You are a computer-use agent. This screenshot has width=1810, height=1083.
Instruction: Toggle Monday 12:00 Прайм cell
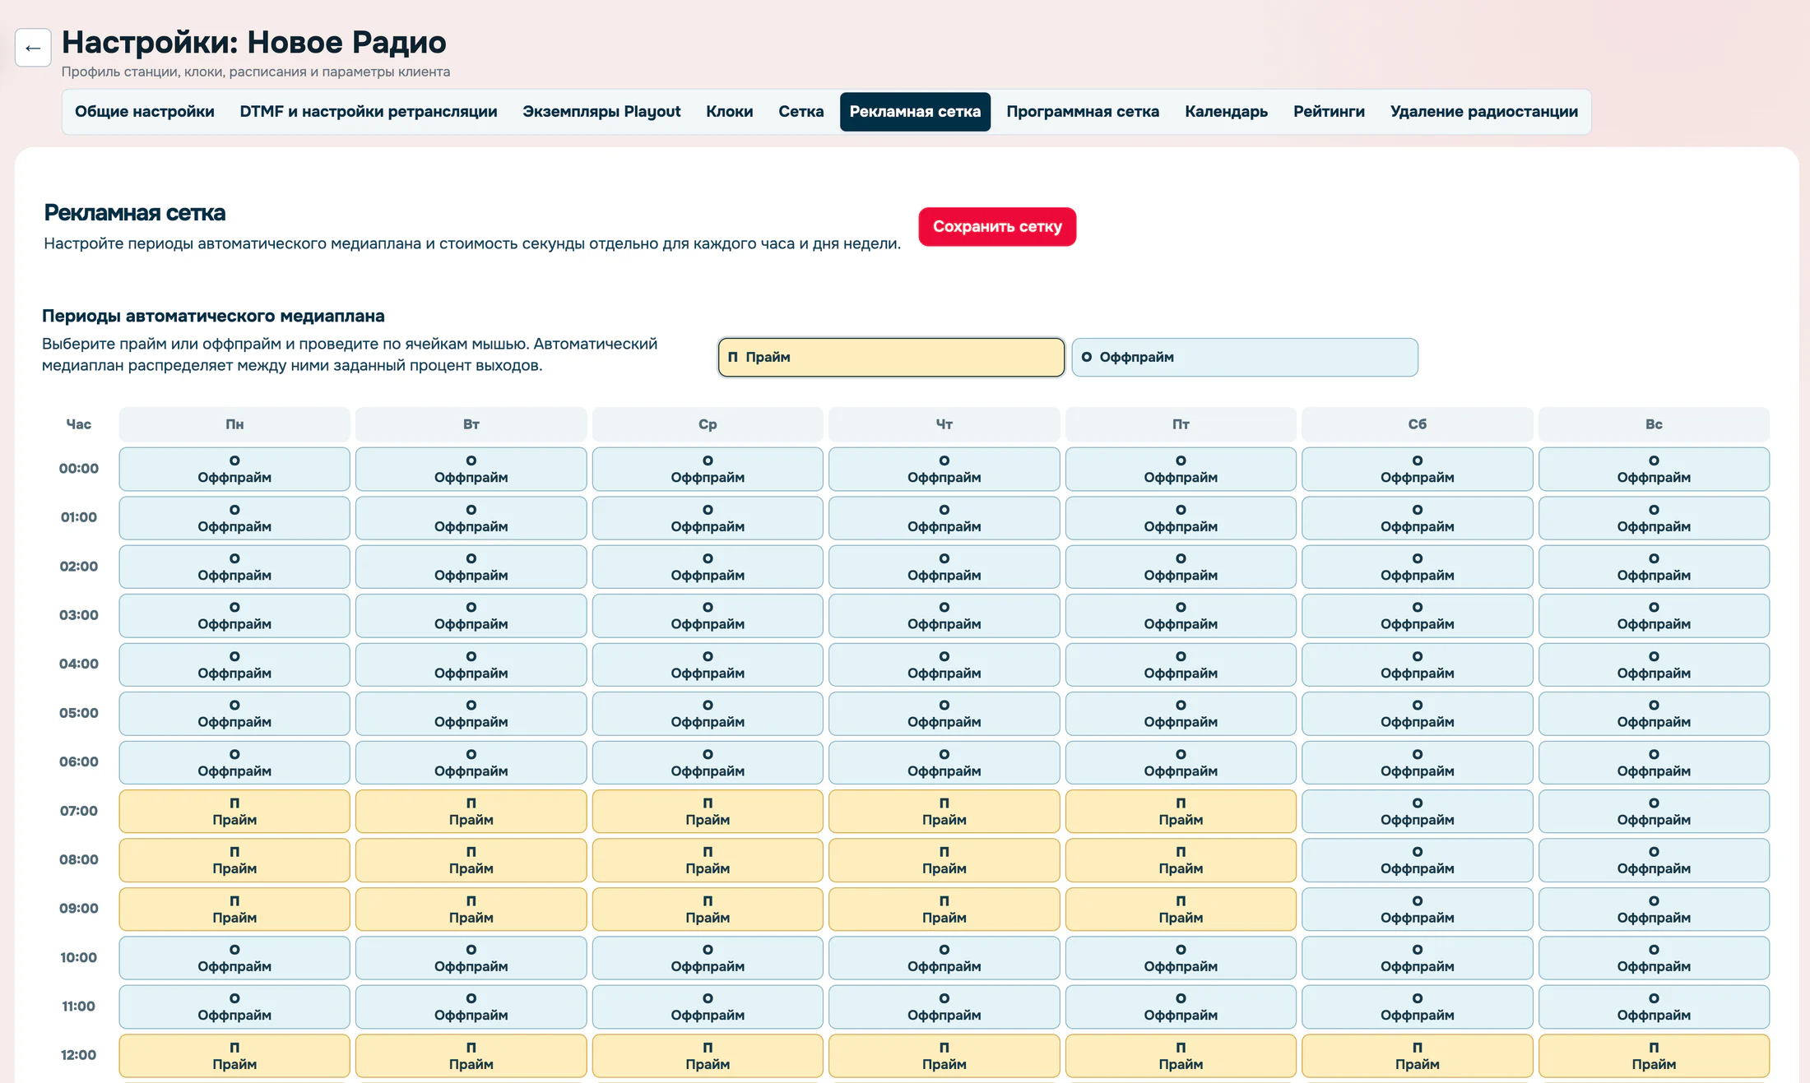click(234, 1056)
